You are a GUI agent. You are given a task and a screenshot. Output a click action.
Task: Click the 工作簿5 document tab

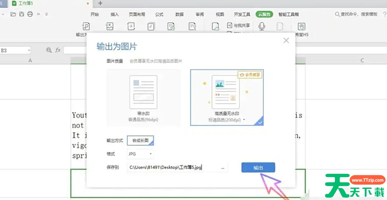pos(51,4)
